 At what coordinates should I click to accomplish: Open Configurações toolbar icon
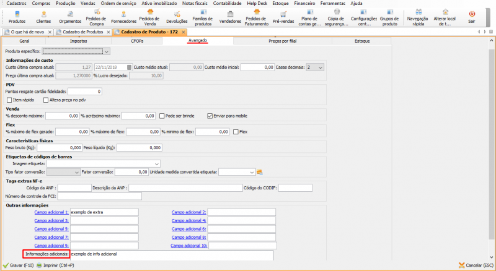coord(364,17)
